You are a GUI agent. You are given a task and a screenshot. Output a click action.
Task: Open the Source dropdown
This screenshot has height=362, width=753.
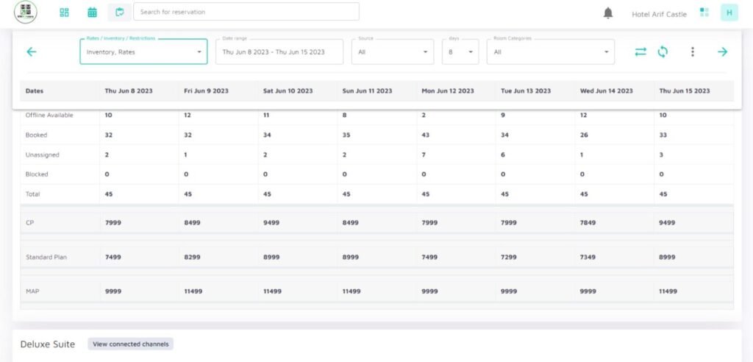click(x=392, y=52)
